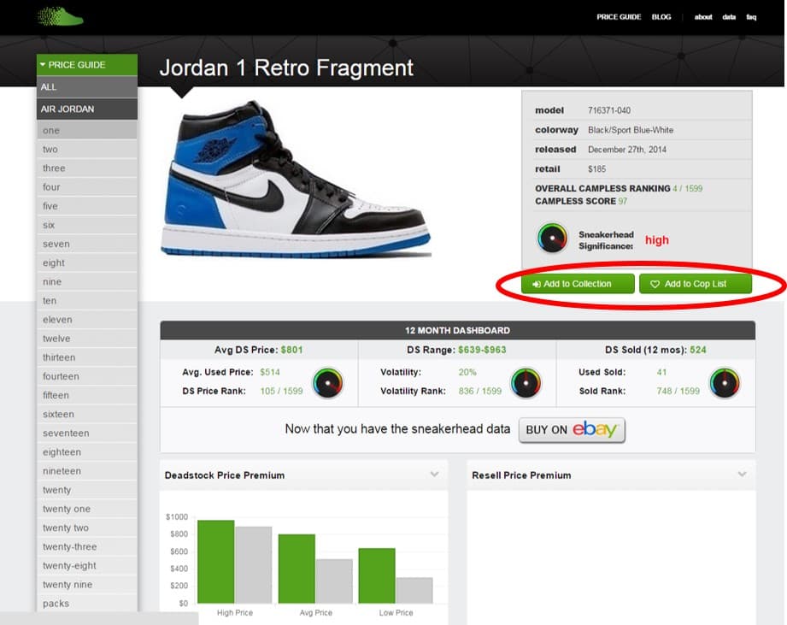Select Jordan 'seven' in sidebar list

coord(87,244)
